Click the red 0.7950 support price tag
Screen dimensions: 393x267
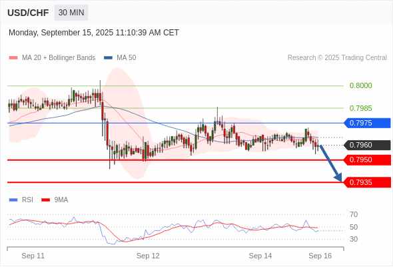[x=367, y=160]
